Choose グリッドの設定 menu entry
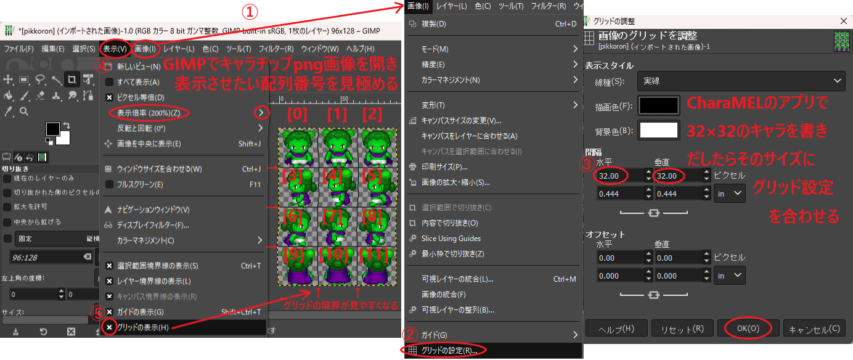The width and height of the screenshot is (853, 360). [x=494, y=350]
